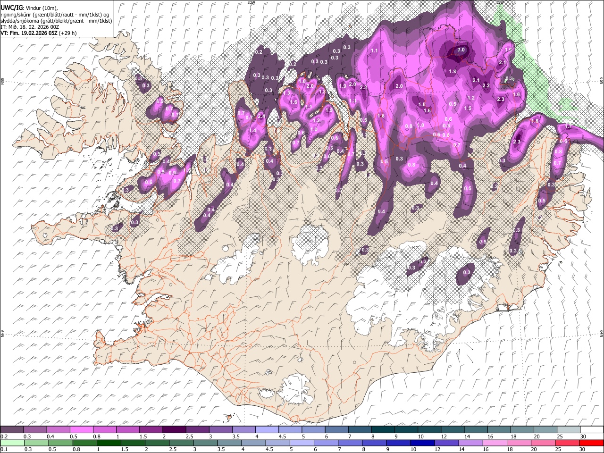Click upper legend swatch between 1.5 and 2

click(x=151, y=429)
